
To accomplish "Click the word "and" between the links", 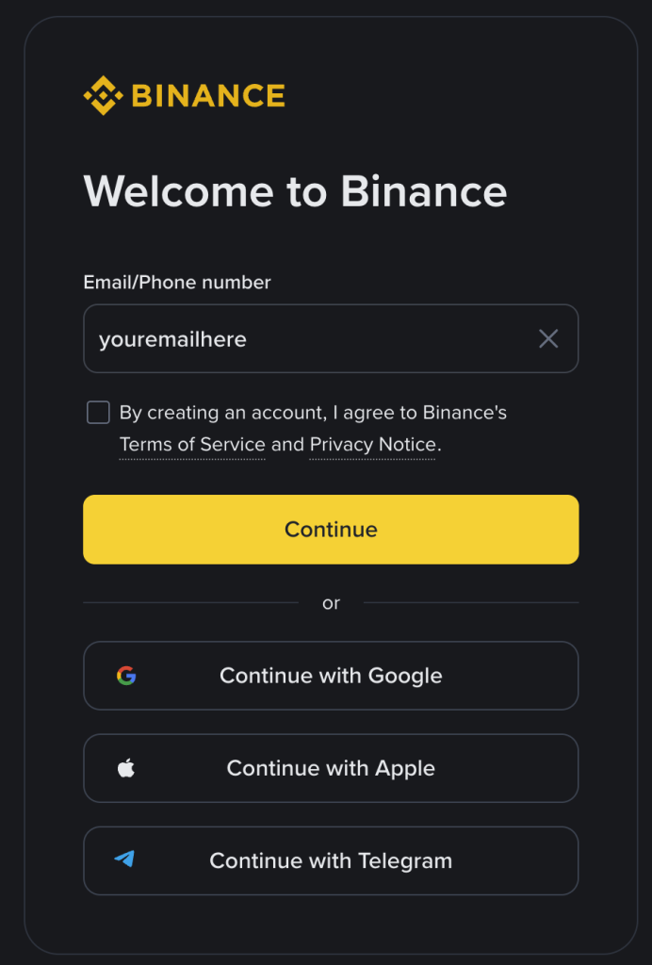I will (287, 444).
